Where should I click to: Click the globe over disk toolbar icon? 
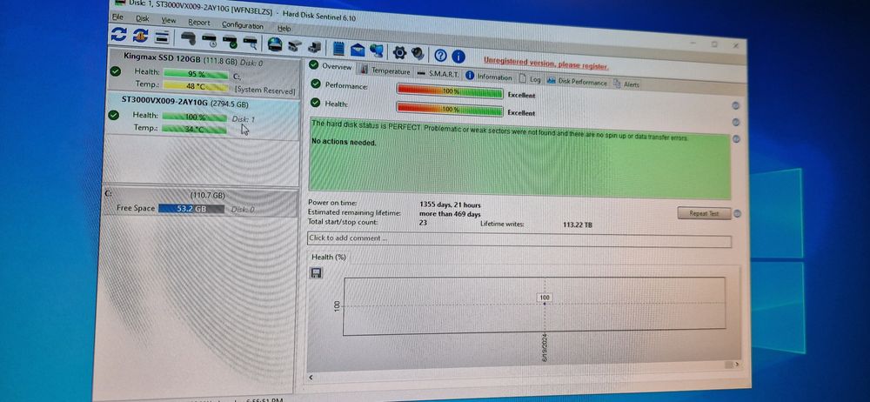click(x=275, y=44)
